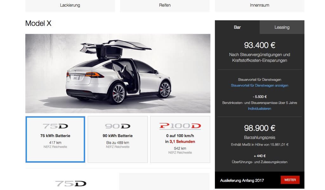Click the 75D logo badge icon

point(55,126)
